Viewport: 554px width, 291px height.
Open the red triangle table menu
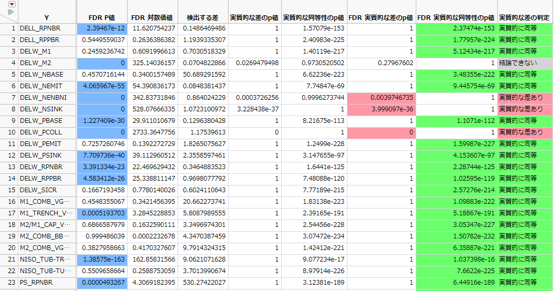click(x=12, y=4)
